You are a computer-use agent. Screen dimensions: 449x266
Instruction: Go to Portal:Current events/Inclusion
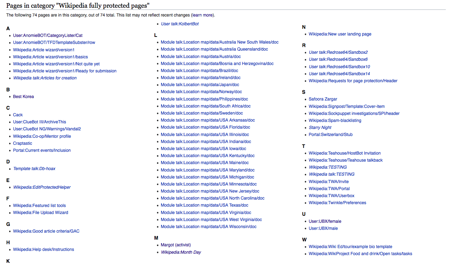tap(42, 150)
